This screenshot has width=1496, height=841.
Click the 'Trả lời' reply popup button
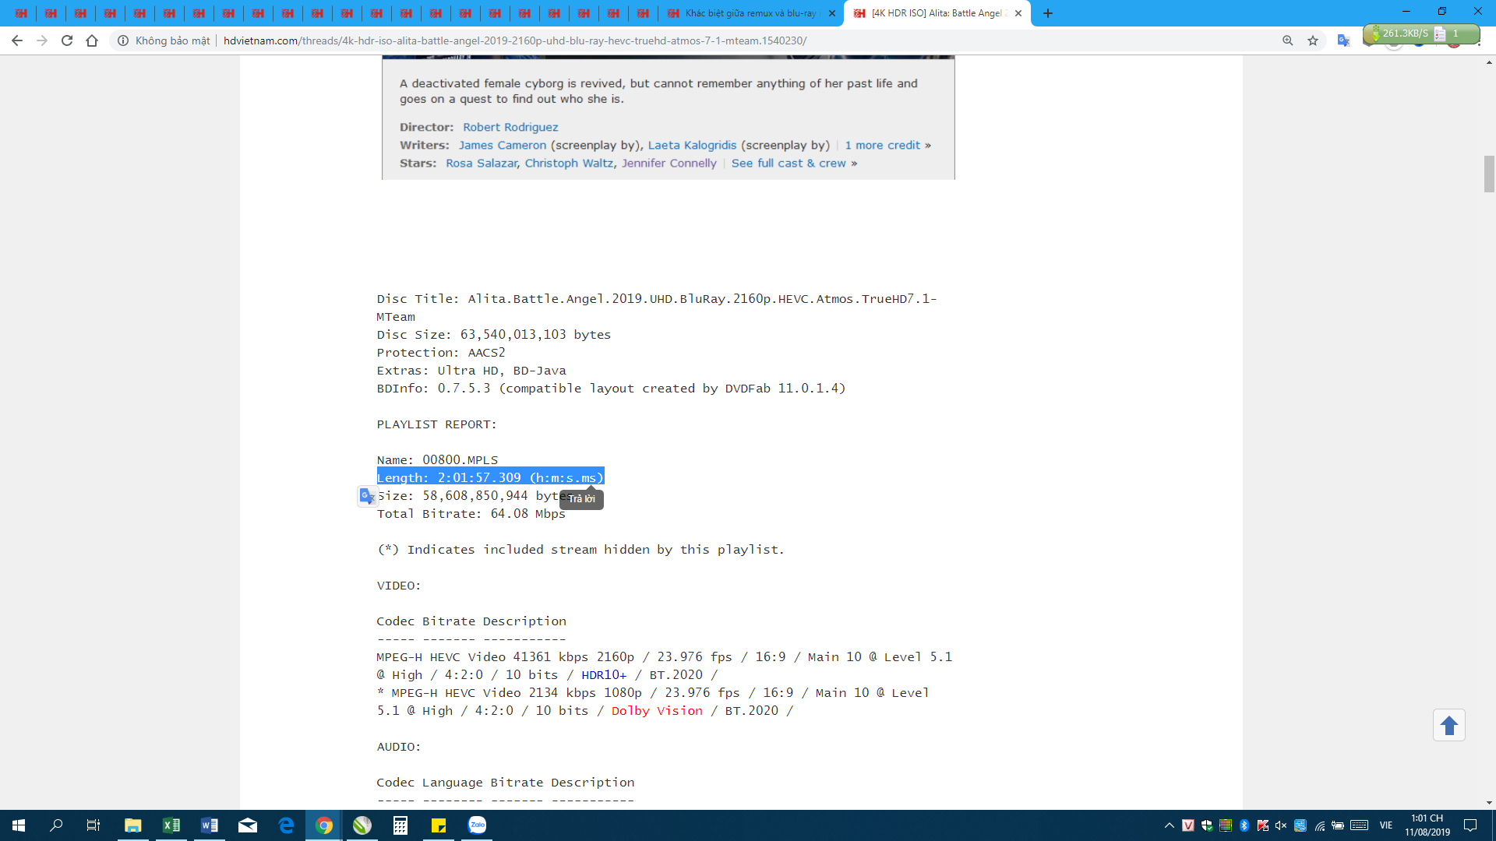click(x=581, y=499)
